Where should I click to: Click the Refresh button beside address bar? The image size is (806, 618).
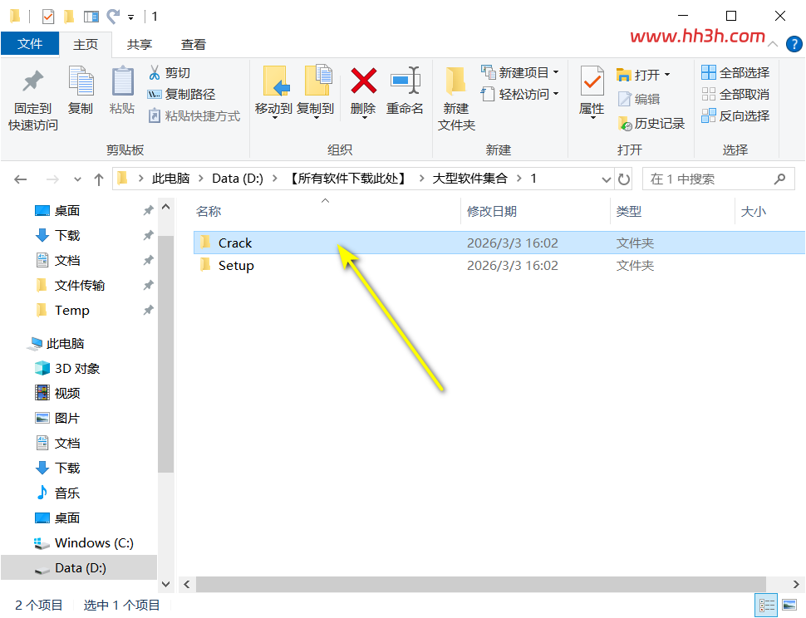pyautogui.click(x=624, y=179)
